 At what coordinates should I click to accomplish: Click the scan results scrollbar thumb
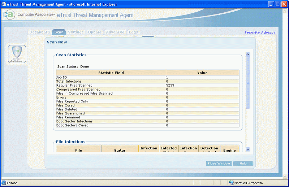coord(248,83)
